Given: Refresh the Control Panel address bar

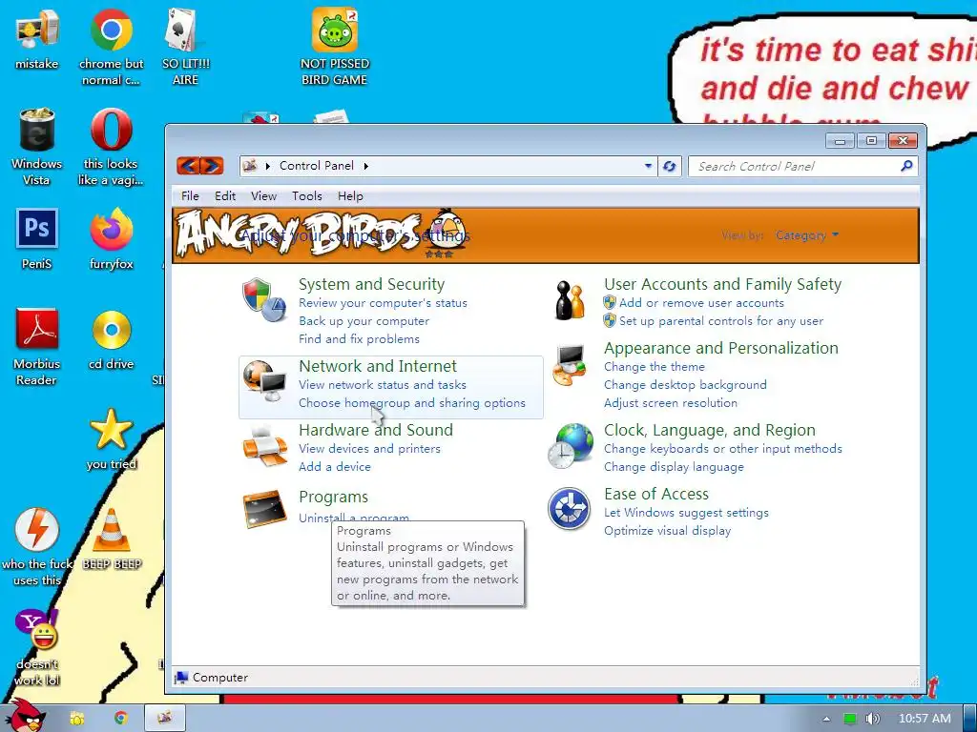Looking at the screenshot, I should (x=669, y=166).
